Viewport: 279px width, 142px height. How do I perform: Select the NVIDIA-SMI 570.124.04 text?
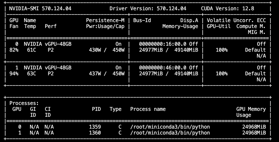point(40,8)
